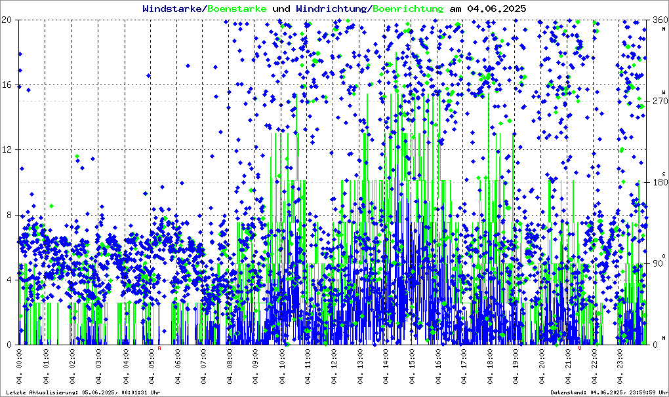
Task: Click the "Datenstand" footer text
Action: point(569,392)
